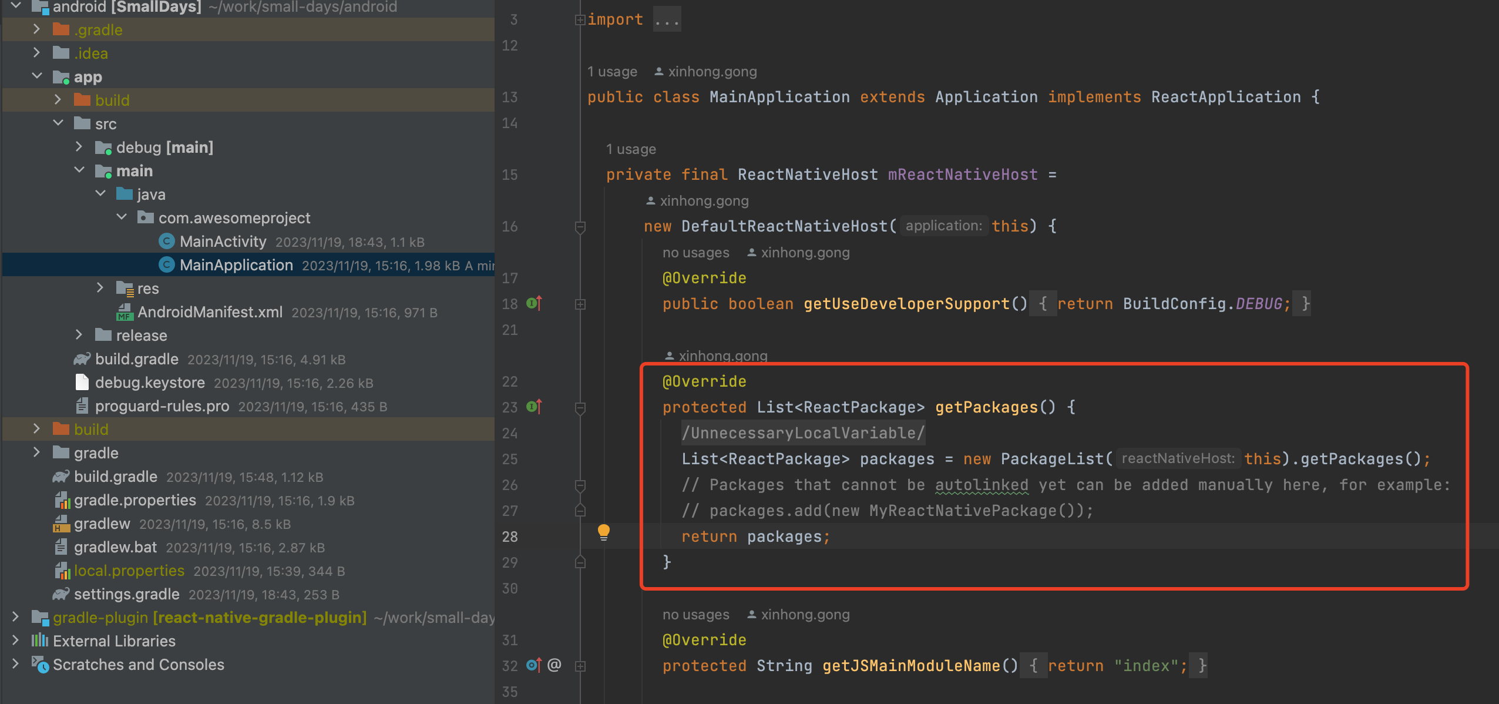
Task: Click the .gradle folder icon
Action: point(61,29)
